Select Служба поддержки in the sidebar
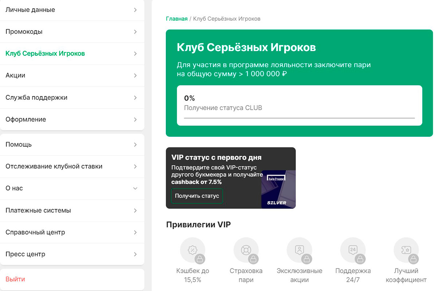The image size is (442, 291). [x=72, y=97]
